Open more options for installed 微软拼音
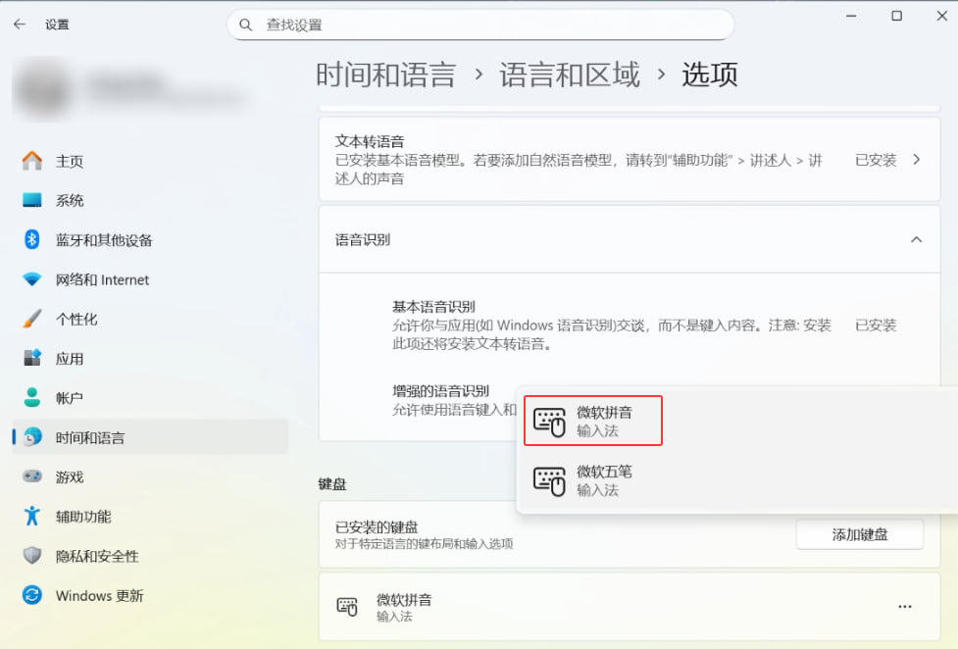This screenshot has height=649, width=958. pyautogui.click(x=905, y=607)
